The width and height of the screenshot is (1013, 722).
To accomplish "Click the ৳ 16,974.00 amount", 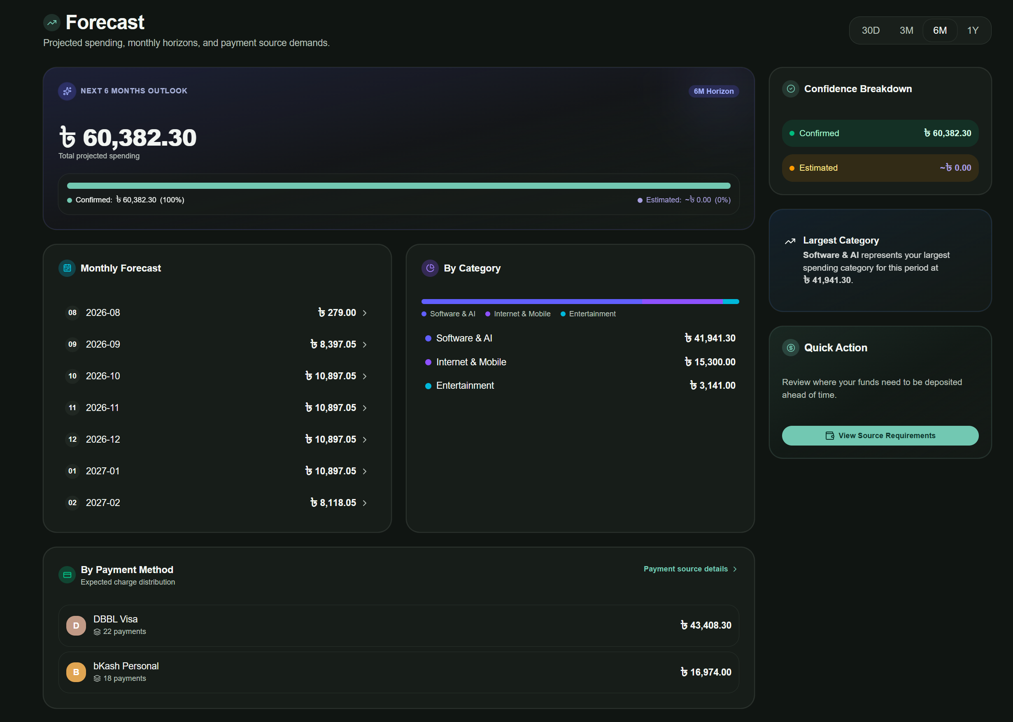I will (x=706, y=672).
